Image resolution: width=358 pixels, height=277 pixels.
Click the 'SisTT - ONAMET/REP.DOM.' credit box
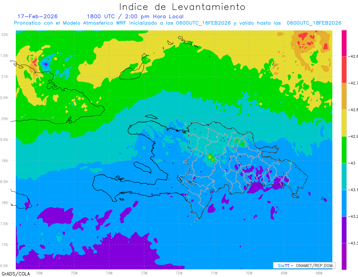click(x=304, y=265)
